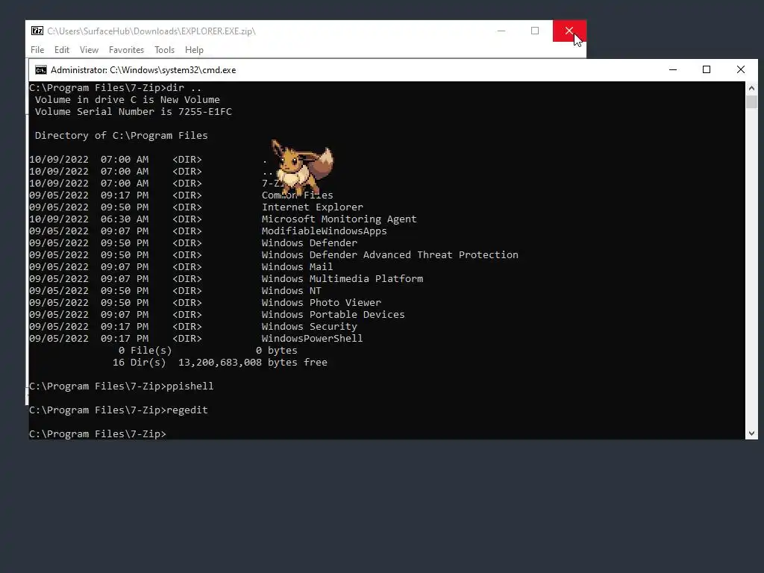
Task: Click the 'Common Files' directory entry
Action: [x=297, y=195]
